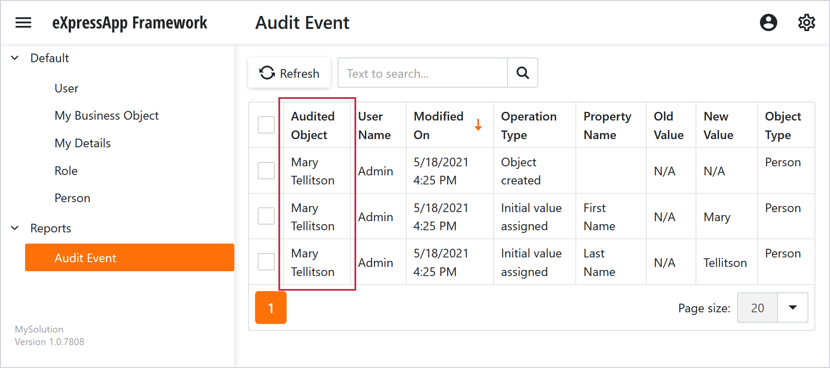This screenshot has width=830, height=368.
Task: Open the hamburger navigation menu
Action: point(23,22)
